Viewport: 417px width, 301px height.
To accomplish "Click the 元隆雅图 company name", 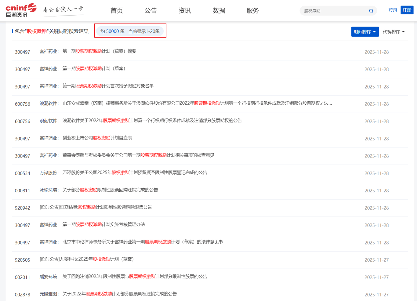I will (49, 294).
